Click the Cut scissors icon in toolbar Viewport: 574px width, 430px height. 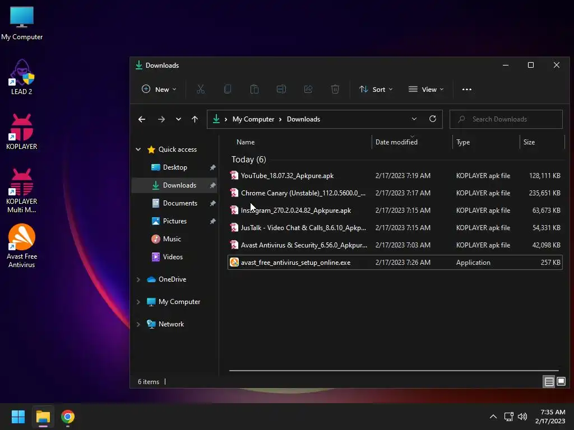coord(201,89)
